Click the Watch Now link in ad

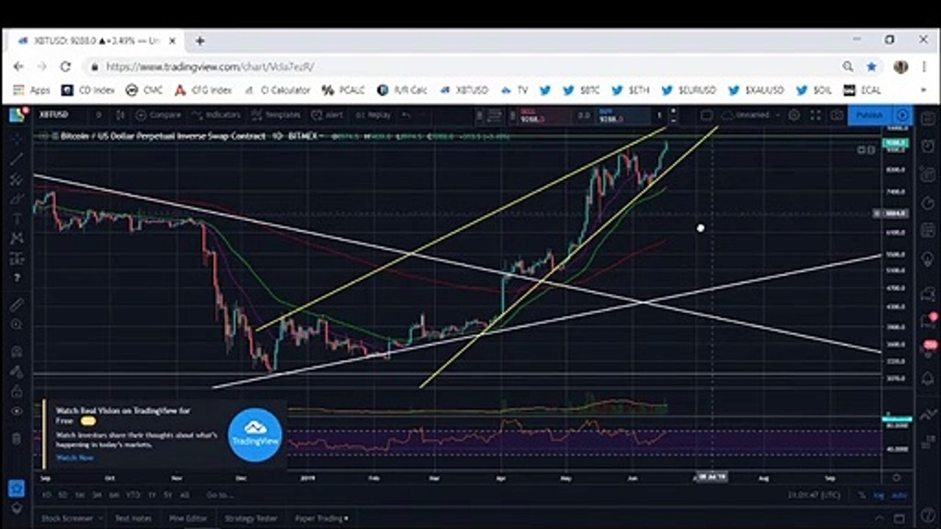[x=75, y=458]
